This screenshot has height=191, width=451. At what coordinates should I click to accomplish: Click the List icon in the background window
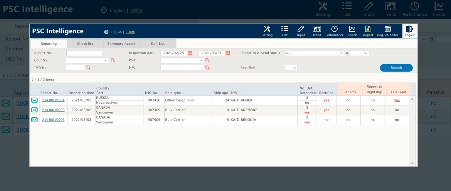347,7
